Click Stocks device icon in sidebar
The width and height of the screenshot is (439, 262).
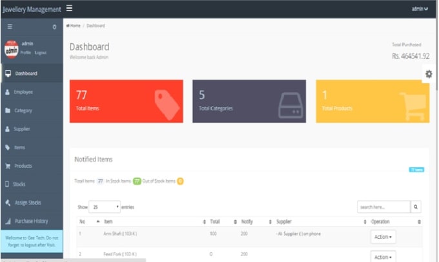tap(7, 184)
